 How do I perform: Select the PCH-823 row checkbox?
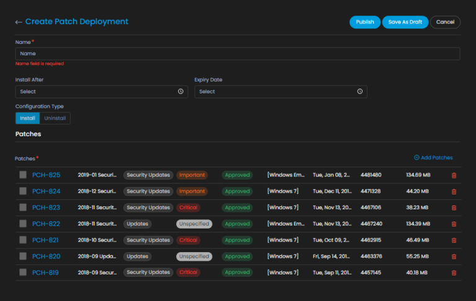click(x=23, y=207)
